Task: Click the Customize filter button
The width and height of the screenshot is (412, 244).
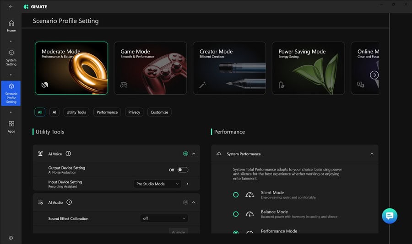Action: pos(159,112)
